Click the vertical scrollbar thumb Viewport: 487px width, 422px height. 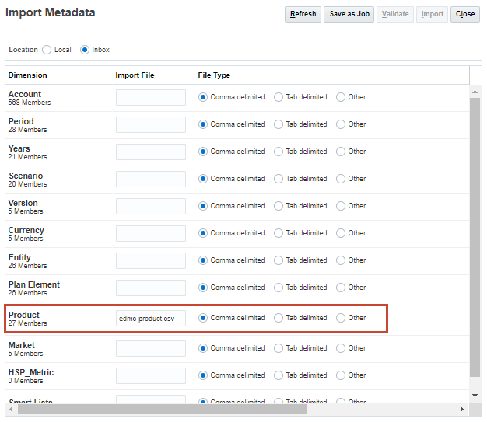click(475, 237)
